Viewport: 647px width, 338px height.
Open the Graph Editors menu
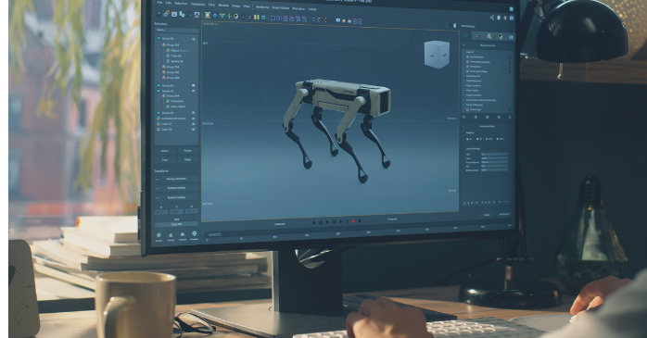tap(280, 7)
